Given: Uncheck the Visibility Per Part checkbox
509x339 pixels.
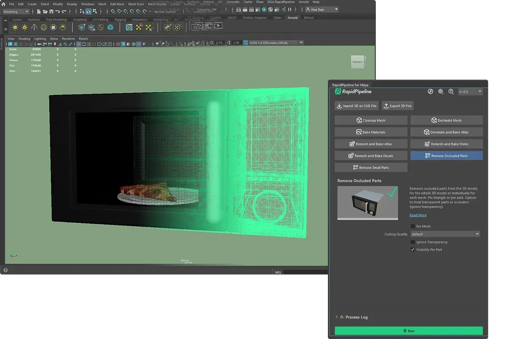Looking at the screenshot, I should [413, 250].
